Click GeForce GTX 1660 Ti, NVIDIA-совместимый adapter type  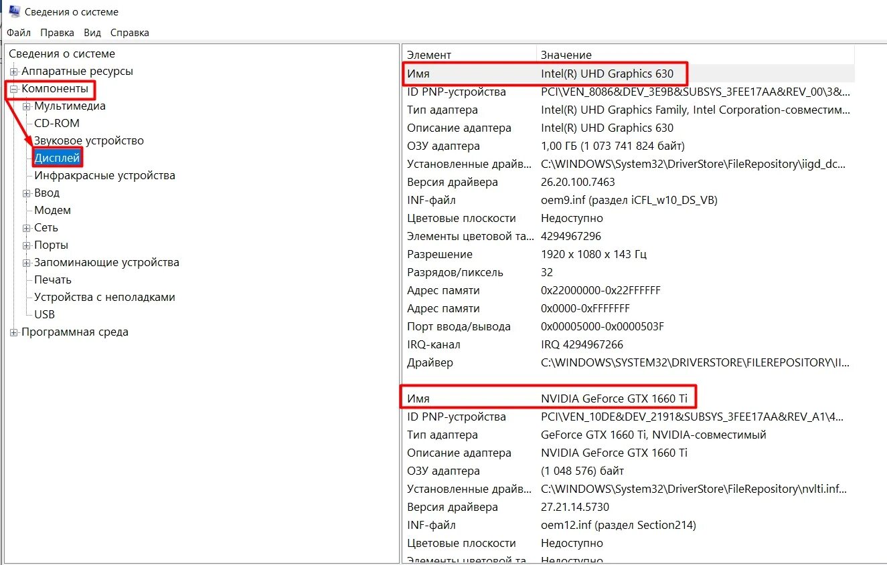pyautogui.click(x=653, y=435)
